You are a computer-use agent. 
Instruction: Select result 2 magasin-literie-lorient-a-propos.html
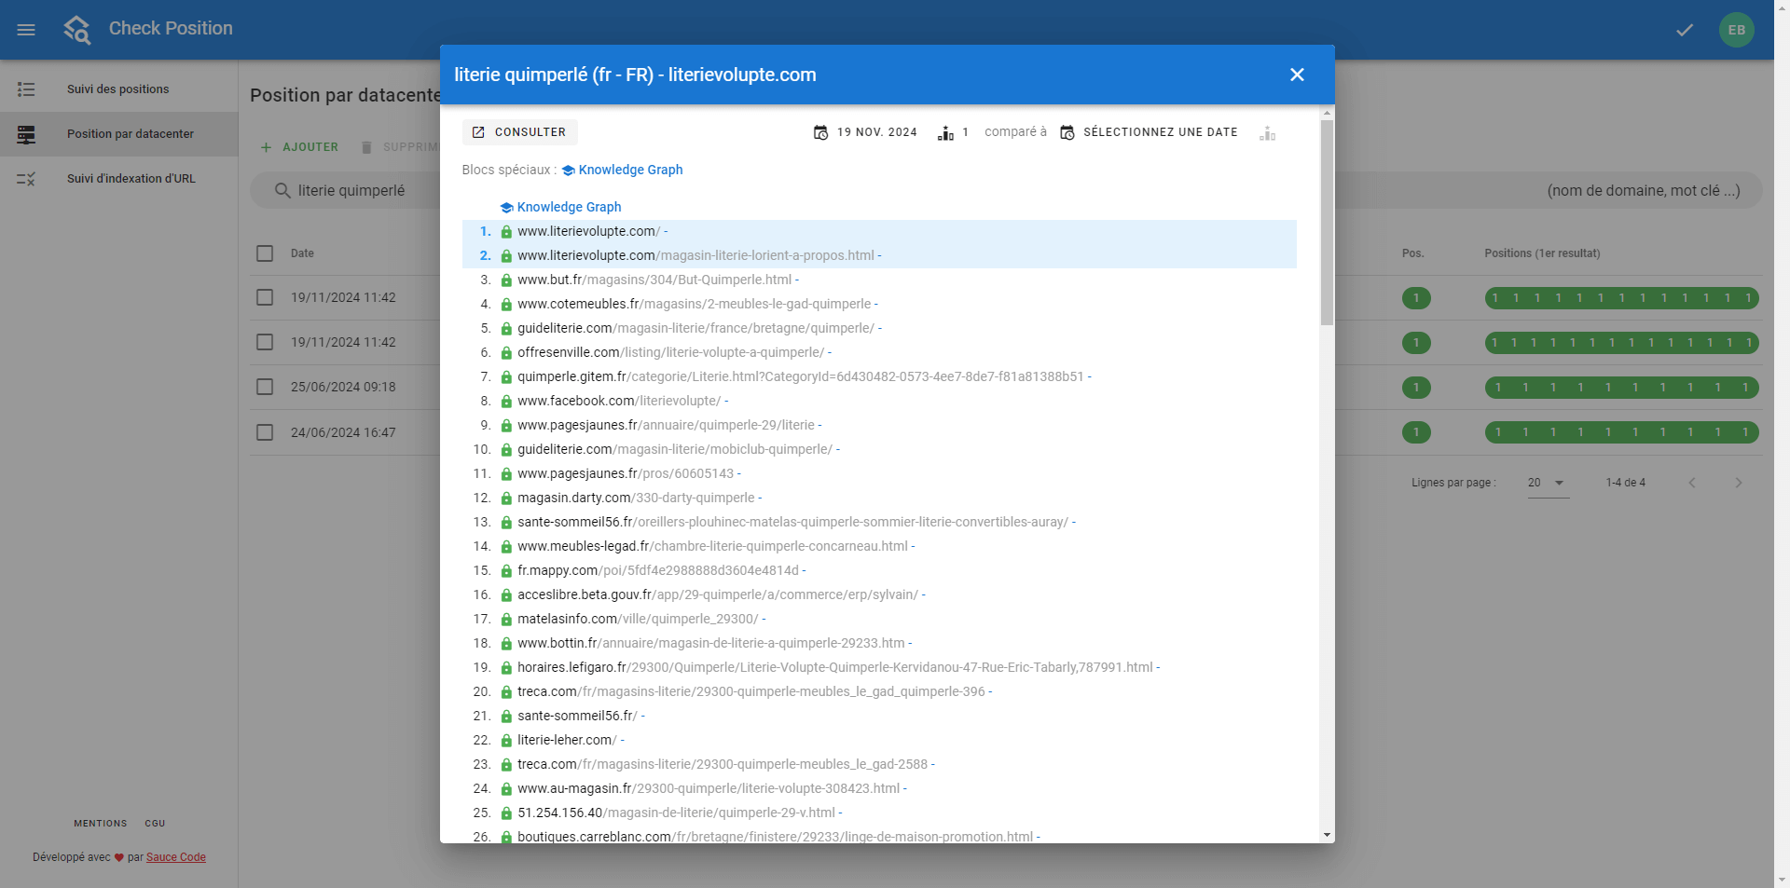(x=879, y=255)
